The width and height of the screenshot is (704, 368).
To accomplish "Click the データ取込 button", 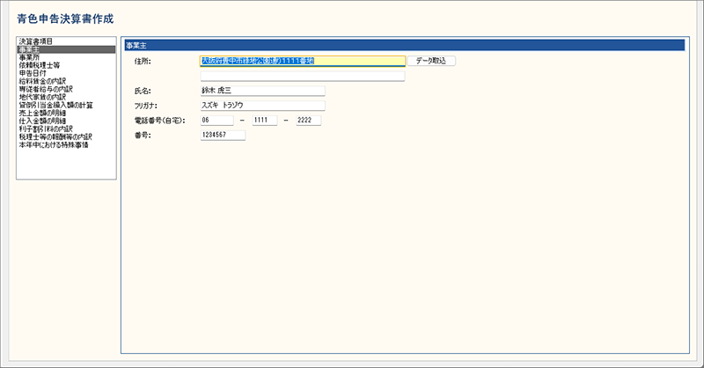I will coord(431,61).
